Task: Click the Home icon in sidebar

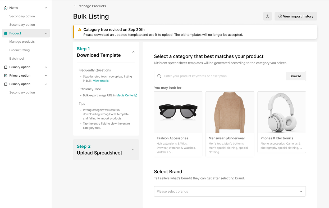Action: click(6, 8)
